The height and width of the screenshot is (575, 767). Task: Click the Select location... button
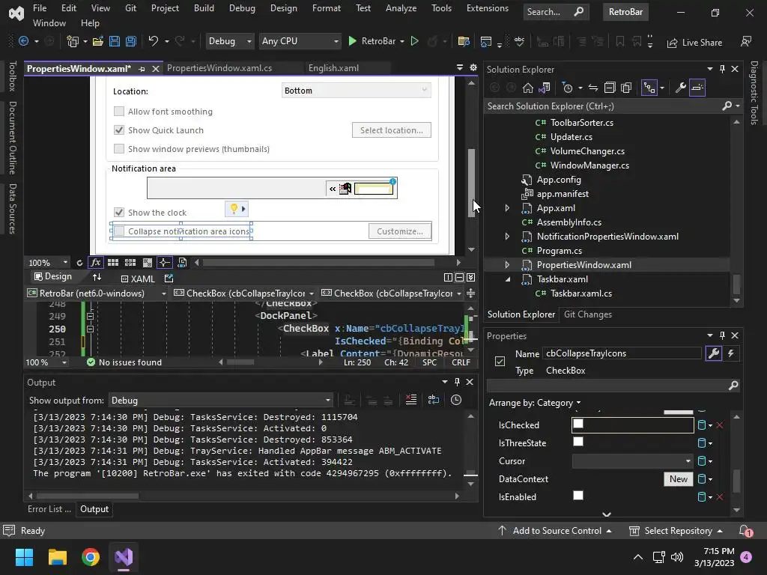(x=391, y=130)
